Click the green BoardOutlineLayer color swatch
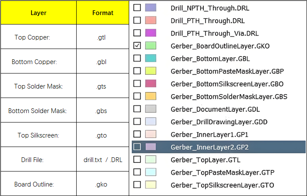307x196 pixels. tap(151, 46)
